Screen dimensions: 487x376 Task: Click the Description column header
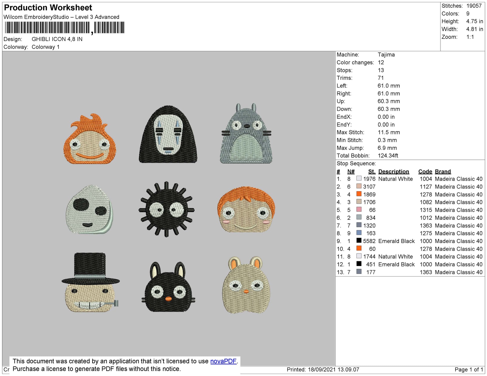coord(393,171)
